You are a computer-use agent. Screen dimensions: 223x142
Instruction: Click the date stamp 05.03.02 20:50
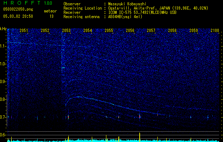pyautogui.click(x=18, y=16)
